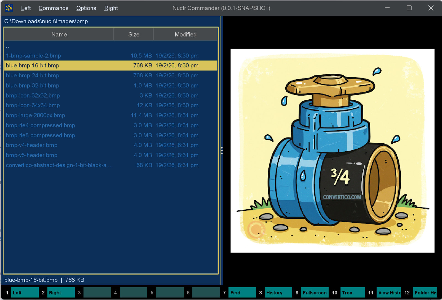The width and height of the screenshot is (442, 300).
Task: Select the parent directory '..' row
Action: pos(111,46)
